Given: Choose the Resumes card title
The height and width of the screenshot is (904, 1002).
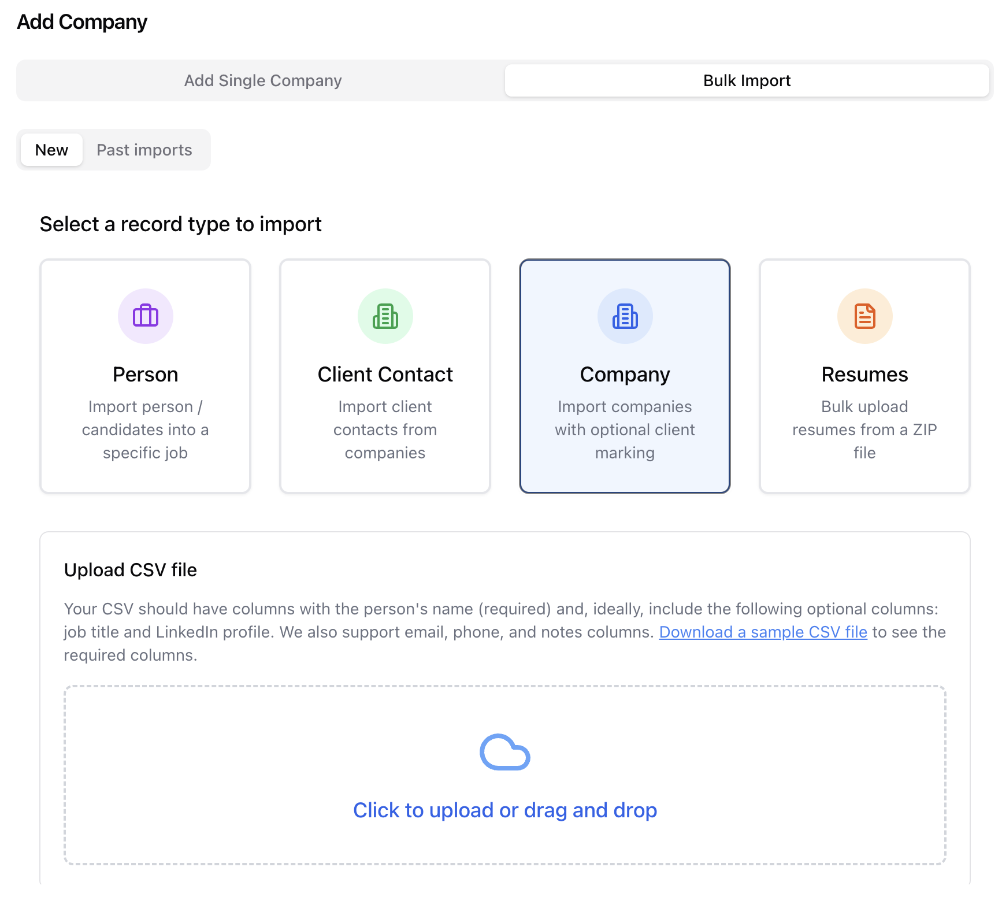Looking at the screenshot, I should [x=865, y=375].
